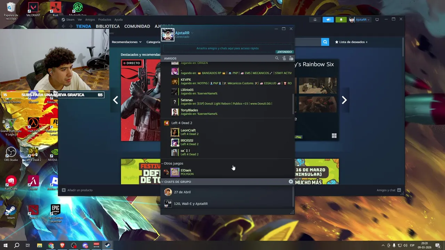
Task: Switch to TIENDA tab
Action: pyautogui.click(x=83, y=26)
